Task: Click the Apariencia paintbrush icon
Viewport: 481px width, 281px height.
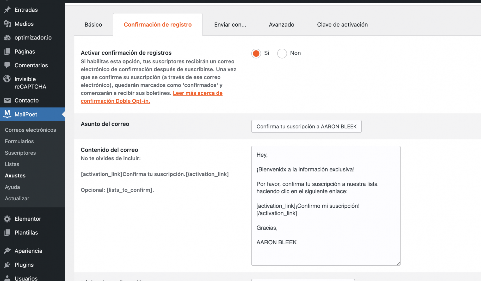Action: [x=7, y=251]
